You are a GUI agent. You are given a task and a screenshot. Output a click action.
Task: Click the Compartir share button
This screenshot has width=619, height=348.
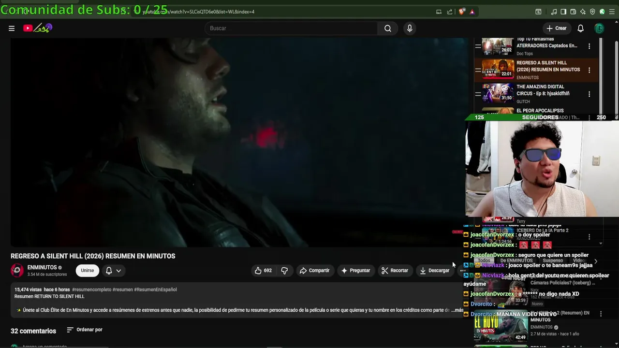[x=314, y=271]
